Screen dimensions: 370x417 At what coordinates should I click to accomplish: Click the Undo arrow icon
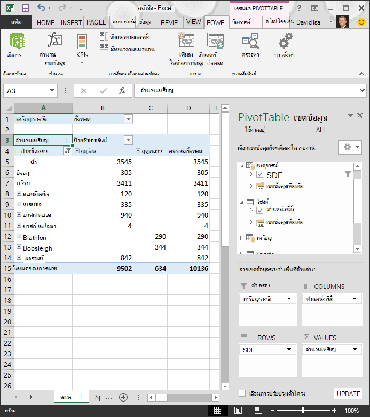[41, 7]
